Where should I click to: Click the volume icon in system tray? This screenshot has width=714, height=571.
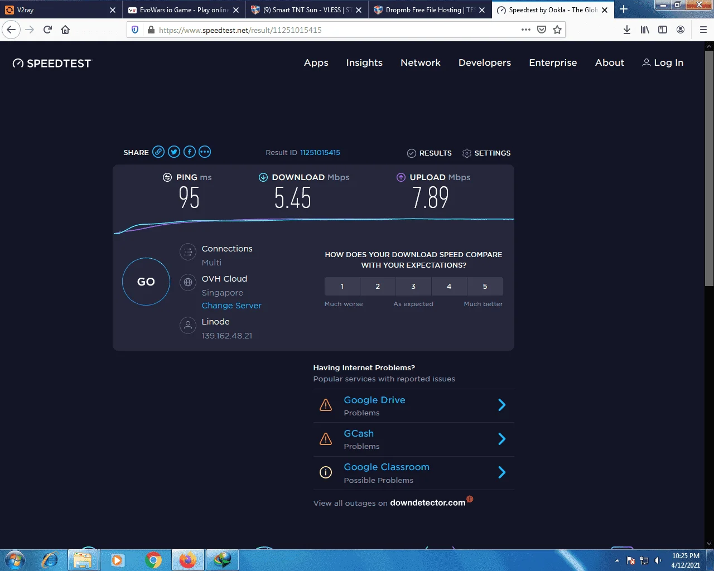pos(658,560)
